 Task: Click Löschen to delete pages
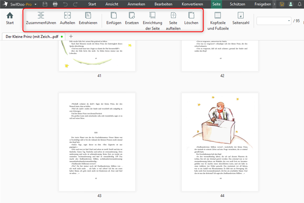[x=191, y=19]
